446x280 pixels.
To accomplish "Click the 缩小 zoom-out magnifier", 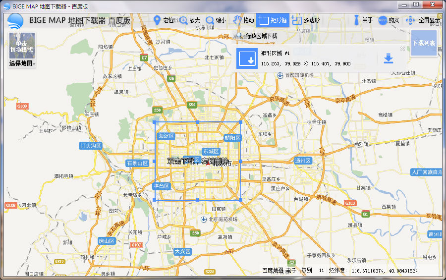I will 216,20.
